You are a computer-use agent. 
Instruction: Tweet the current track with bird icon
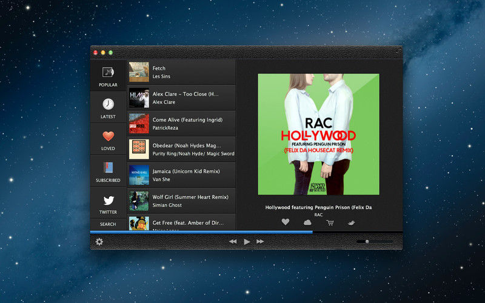pyautogui.click(x=351, y=222)
